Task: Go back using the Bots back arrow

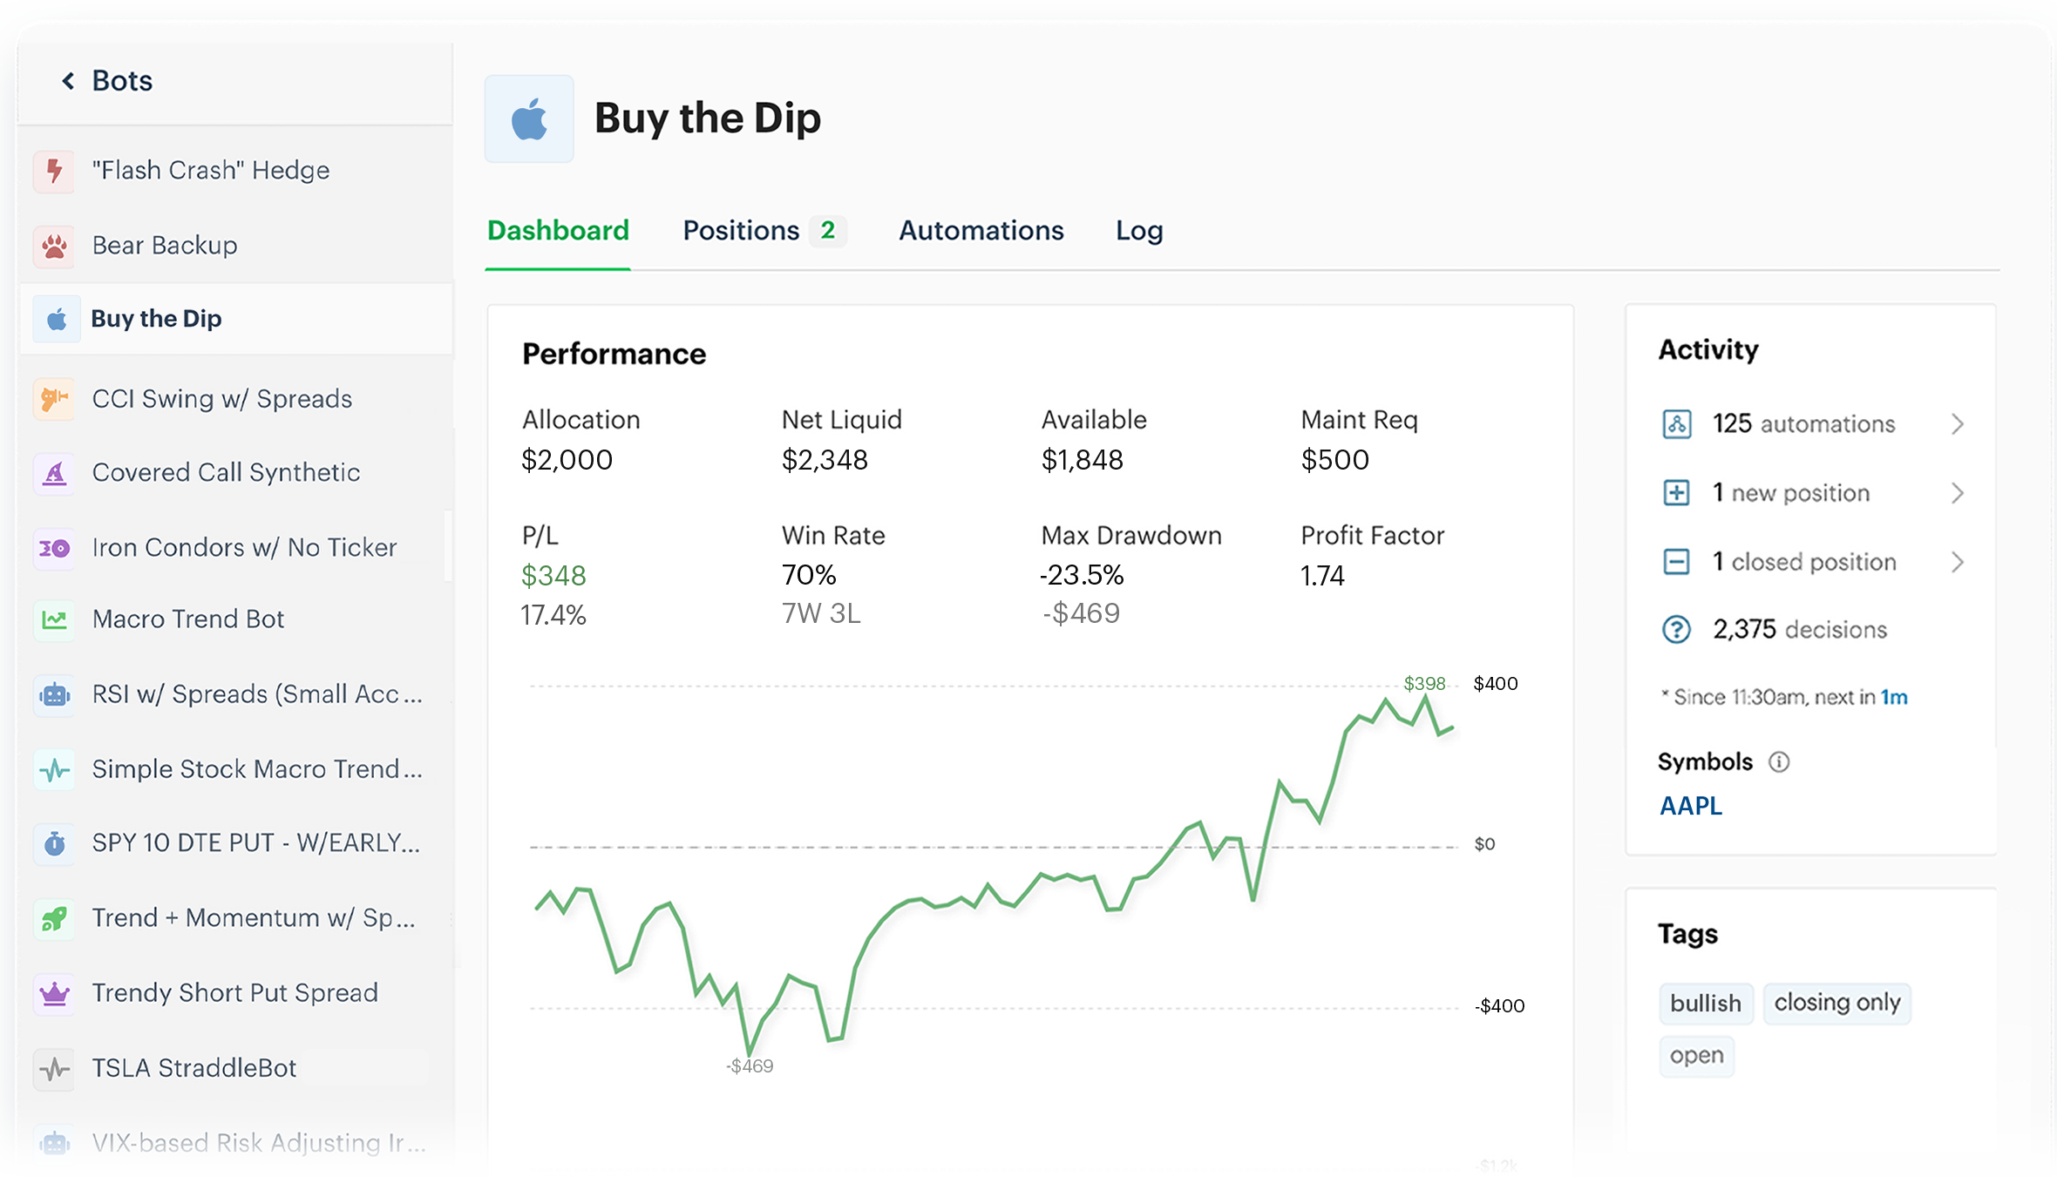Action: (x=66, y=80)
